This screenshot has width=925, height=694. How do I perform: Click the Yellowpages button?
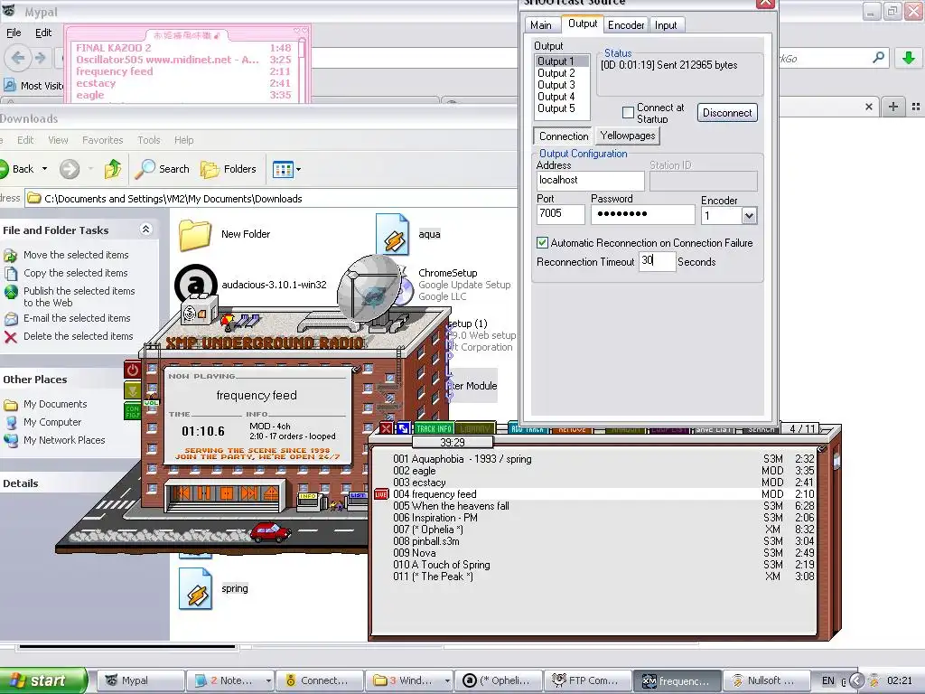coord(628,136)
